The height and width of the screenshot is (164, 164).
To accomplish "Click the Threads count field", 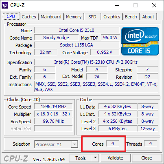I will click(151, 144).
